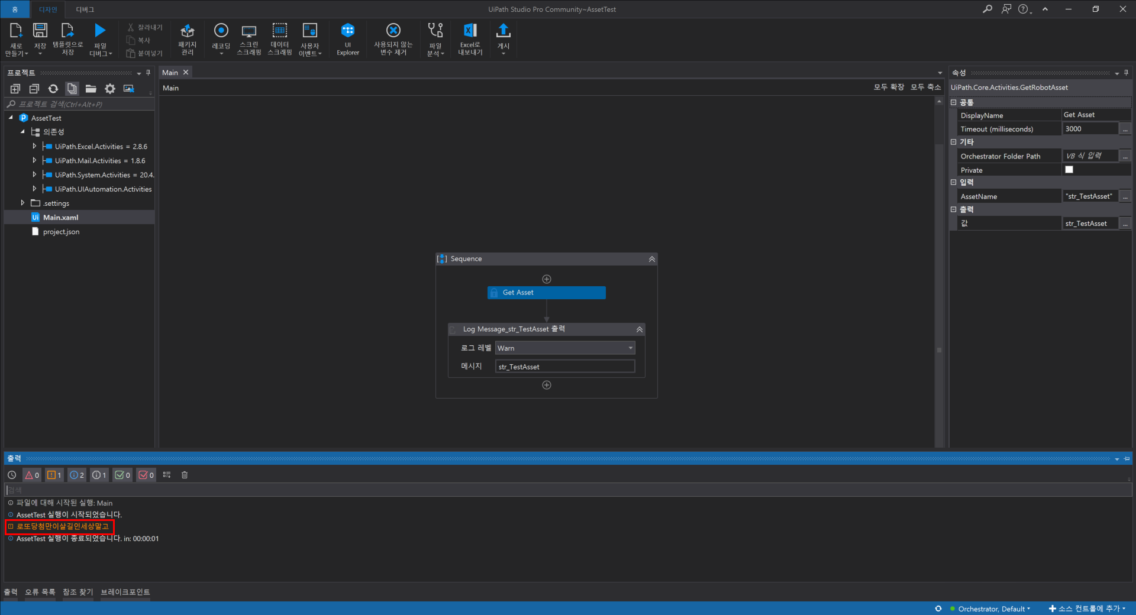Click the 새로 만들기 (New) file icon
The height and width of the screenshot is (615, 1136).
(16, 31)
